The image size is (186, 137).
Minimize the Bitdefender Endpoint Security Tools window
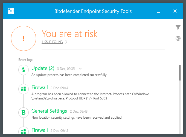coord(159,12)
